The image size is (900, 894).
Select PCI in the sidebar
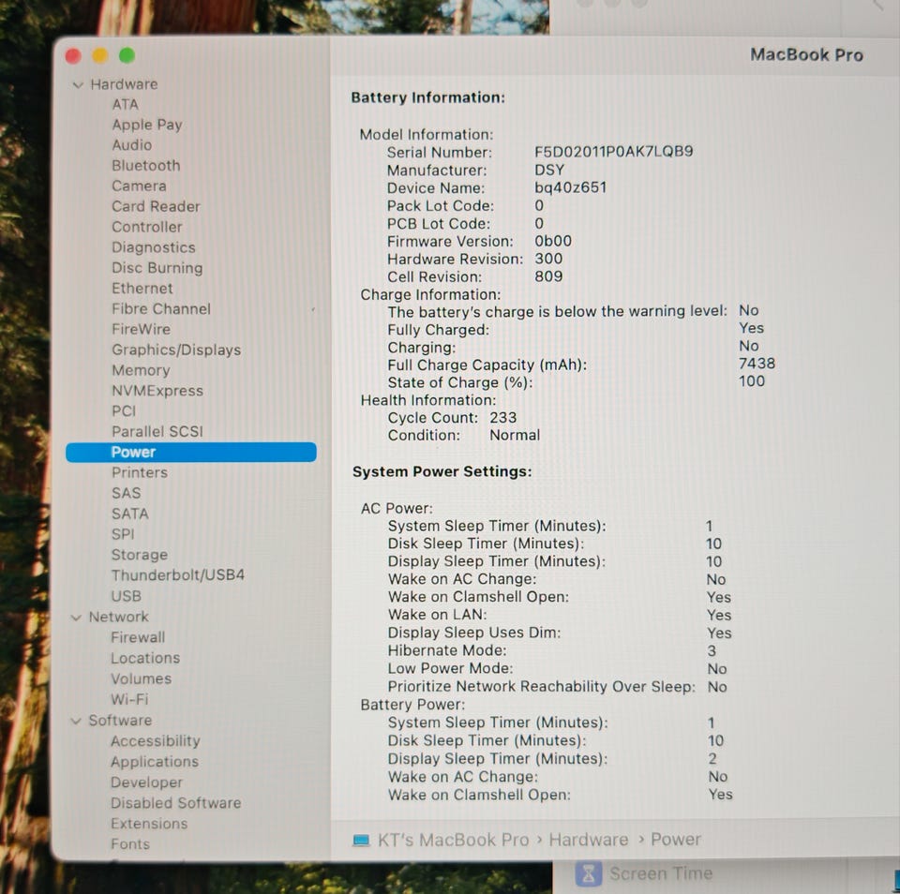click(x=124, y=411)
